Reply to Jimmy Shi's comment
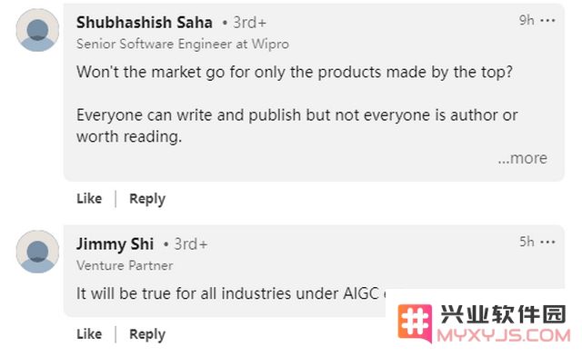Viewport: 582px width, 357px height. [147, 334]
